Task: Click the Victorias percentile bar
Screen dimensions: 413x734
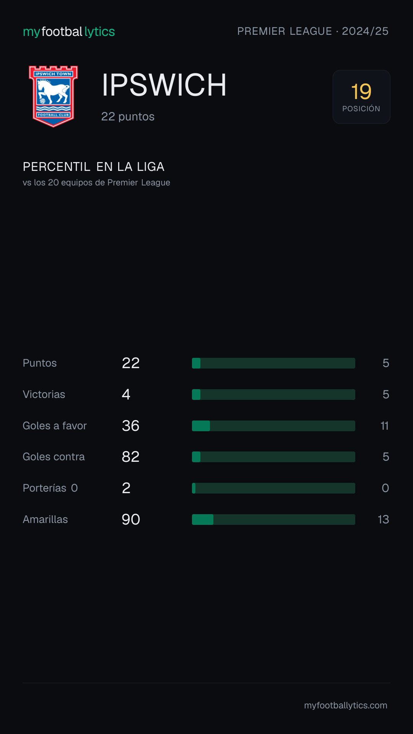Action: 273,395
